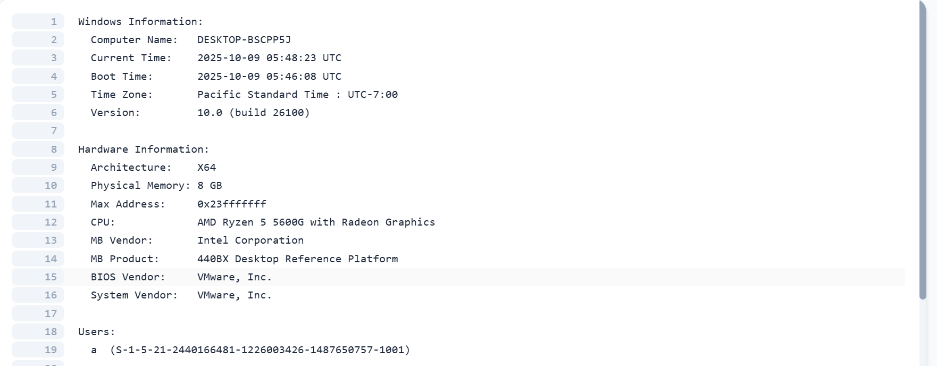Viewport: 937px width, 366px height.
Task: Click the Version 10.0 build 26100 text
Action: pyautogui.click(x=253, y=113)
